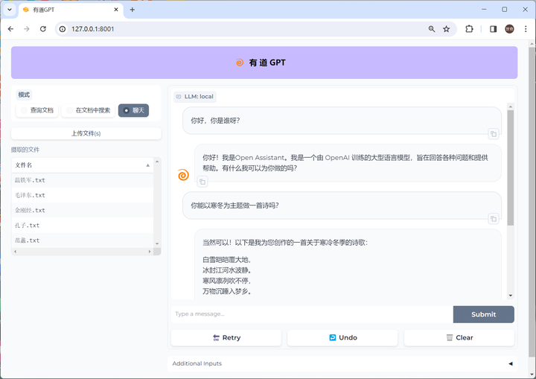The width and height of the screenshot is (536, 379).
Task: Focus the 'Type a message...' input
Action: (x=312, y=314)
